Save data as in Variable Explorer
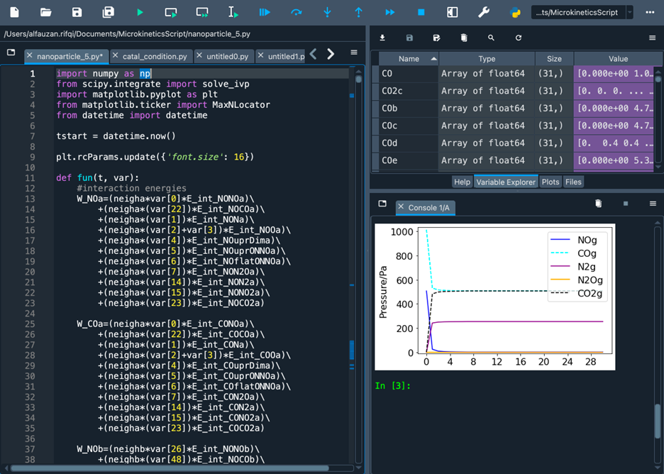Screen dimensions: 664x474 pyautogui.click(x=436, y=38)
